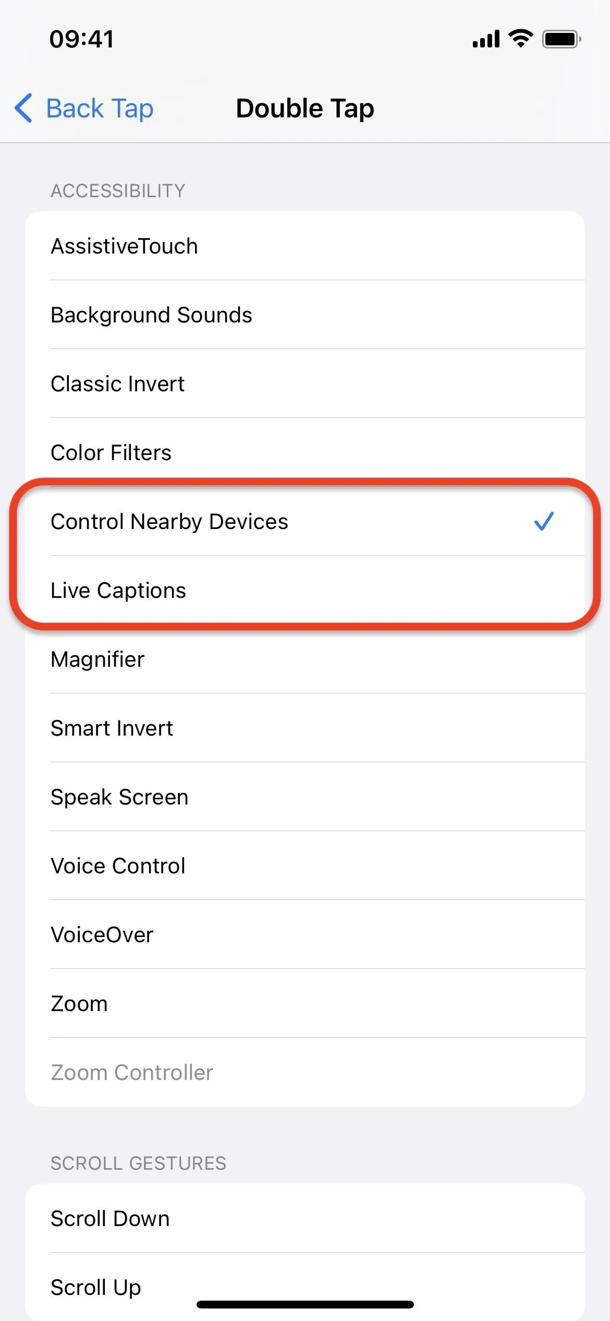
Task: Choose Color Filters action
Action: 305,452
